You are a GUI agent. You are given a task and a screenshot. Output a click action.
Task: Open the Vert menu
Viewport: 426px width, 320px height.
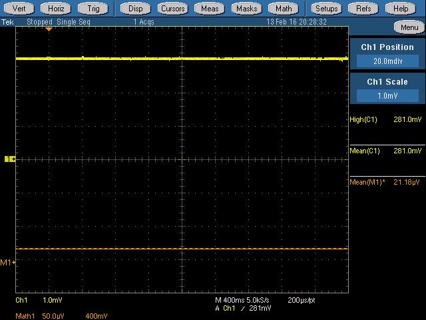(x=20, y=9)
